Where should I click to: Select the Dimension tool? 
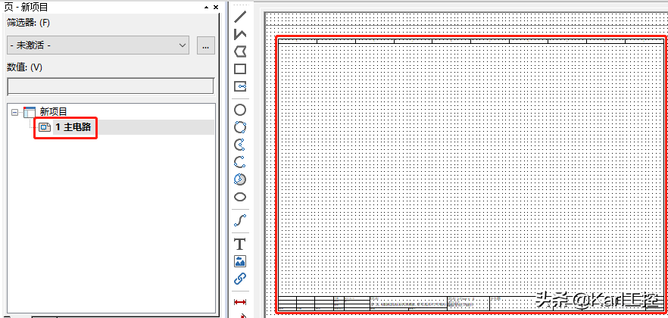(240, 301)
